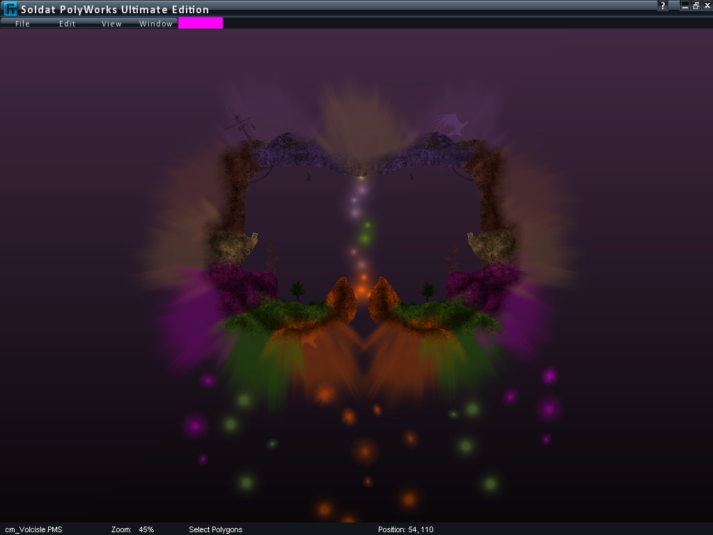Select the right palm tree scenery
Viewport: 713px width, 535px height.
(427, 290)
